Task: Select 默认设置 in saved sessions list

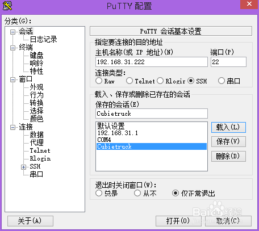Action: coord(152,126)
